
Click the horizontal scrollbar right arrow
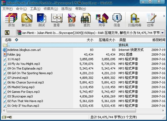point(163,110)
